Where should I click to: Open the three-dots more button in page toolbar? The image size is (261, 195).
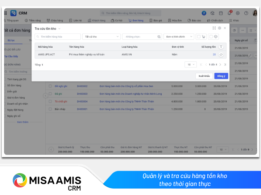(243, 30)
